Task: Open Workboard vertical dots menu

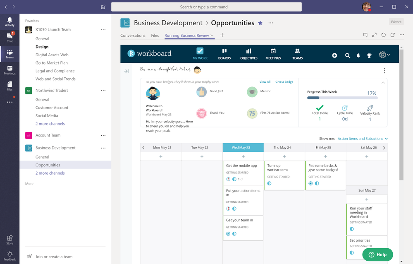Action: click(x=384, y=71)
